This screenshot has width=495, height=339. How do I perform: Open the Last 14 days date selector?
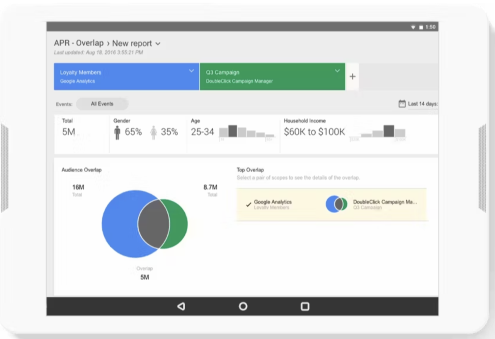pyautogui.click(x=422, y=104)
